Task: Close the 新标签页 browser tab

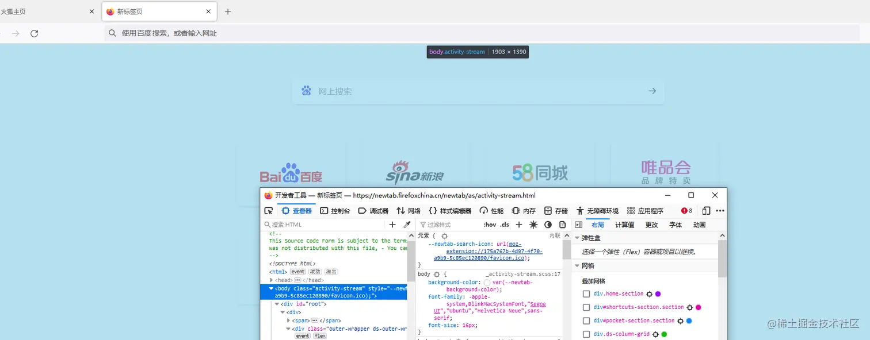Action: 208,11
